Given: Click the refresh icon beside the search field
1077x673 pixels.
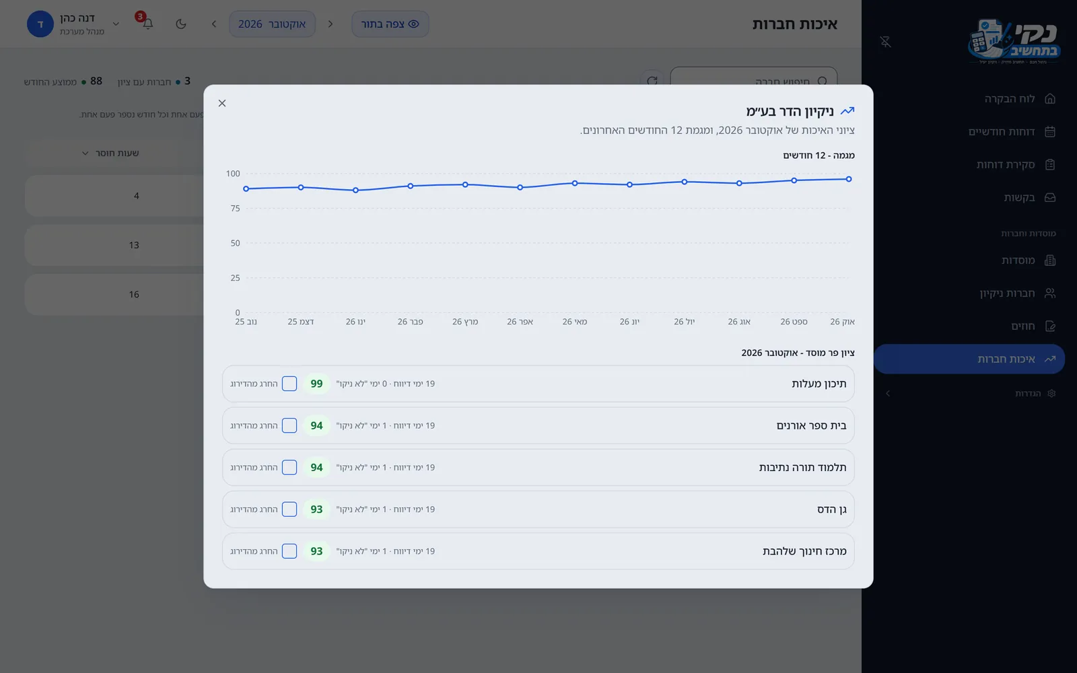Looking at the screenshot, I should click(x=652, y=81).
